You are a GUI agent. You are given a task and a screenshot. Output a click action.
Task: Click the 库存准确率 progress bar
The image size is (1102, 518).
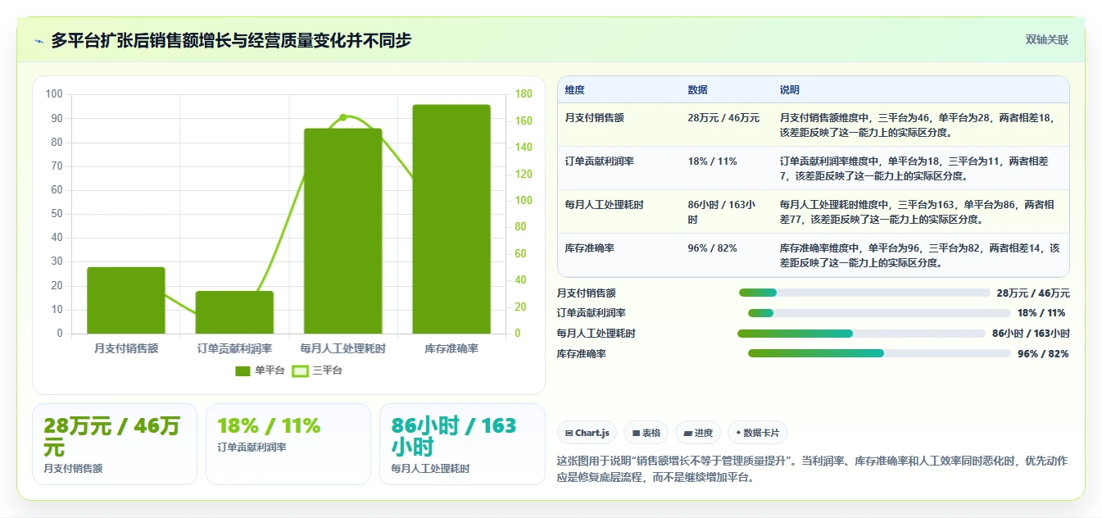coord(879,353)
